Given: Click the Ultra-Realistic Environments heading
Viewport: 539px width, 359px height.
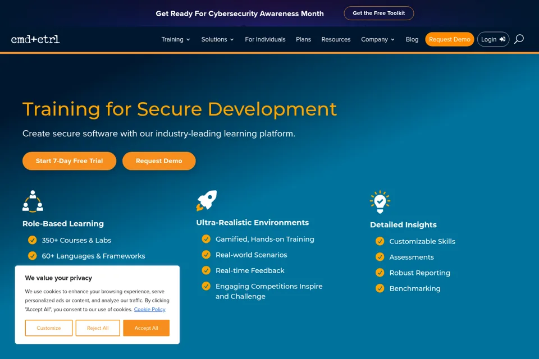Looking at the screenshot, I should click(x=252, y=223).
